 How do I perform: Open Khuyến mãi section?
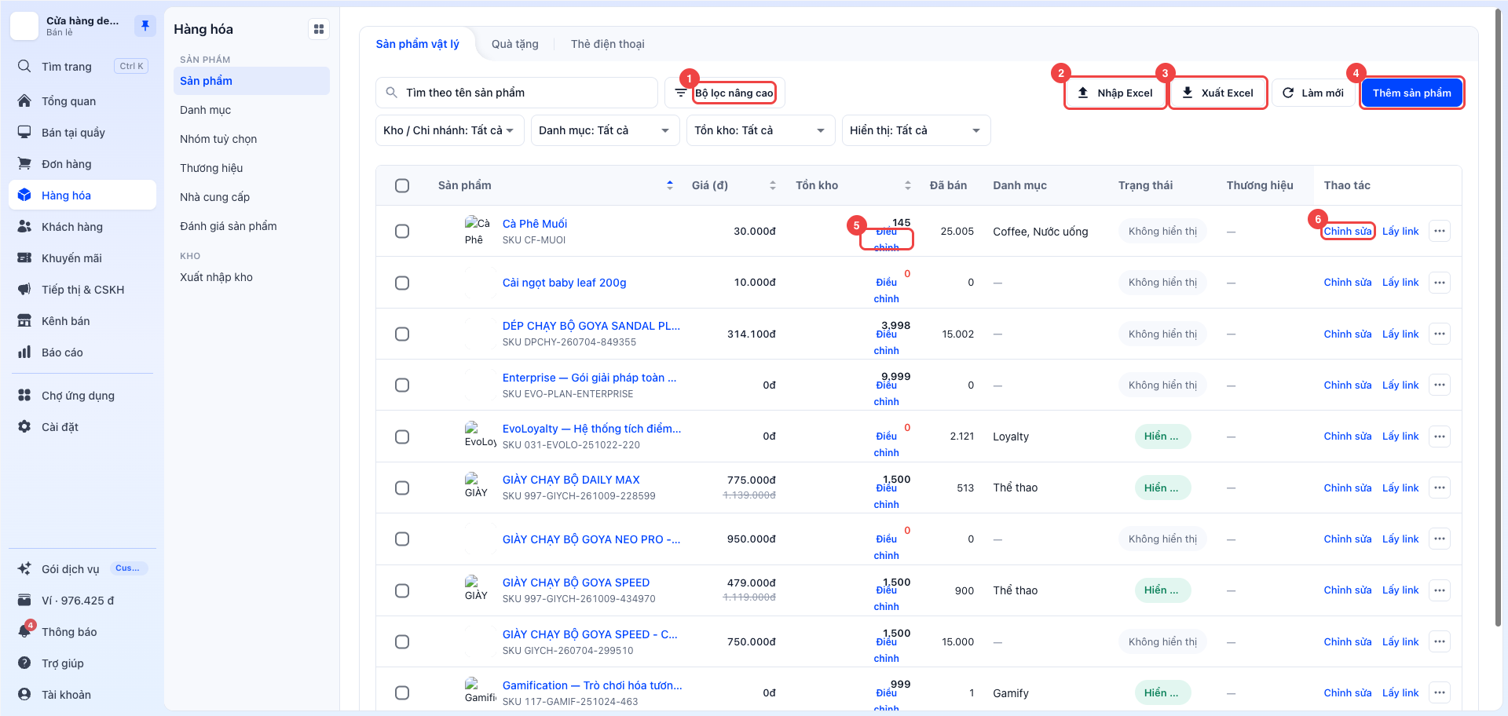(x=82, y=258)
